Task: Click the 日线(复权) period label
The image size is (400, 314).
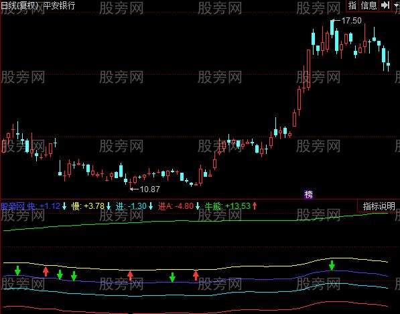Action: click(x=19, y=5)
